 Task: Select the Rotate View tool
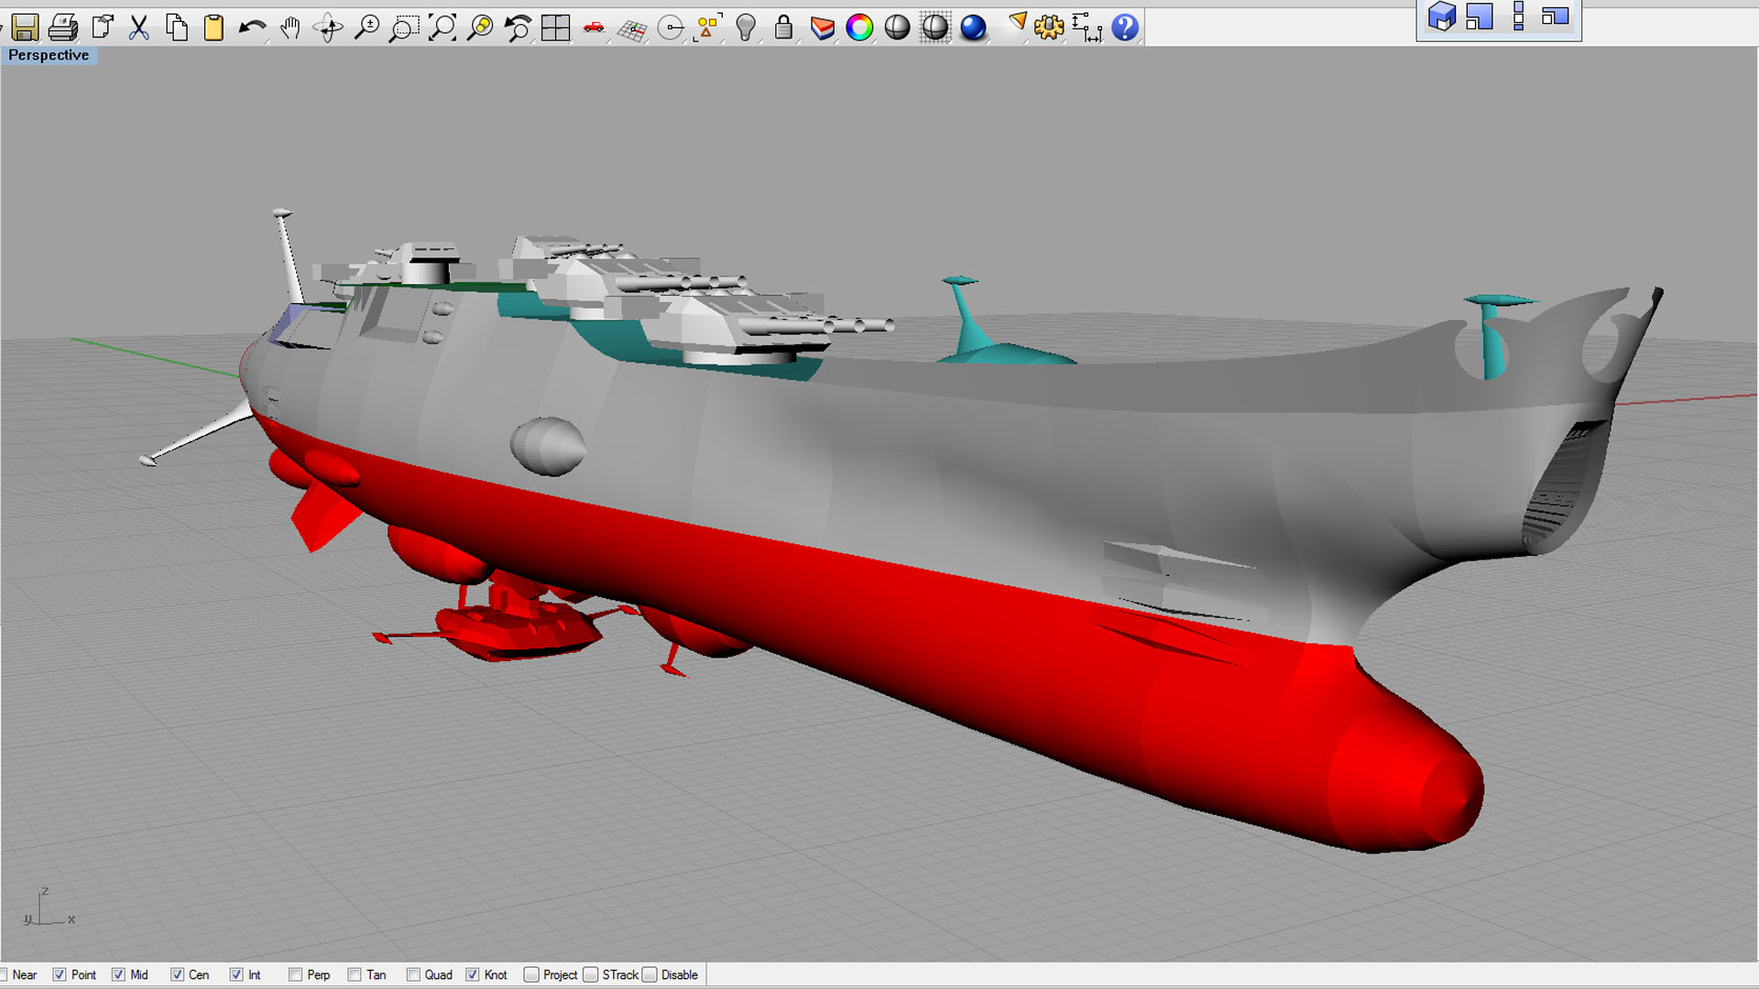[x=328, y=27]
